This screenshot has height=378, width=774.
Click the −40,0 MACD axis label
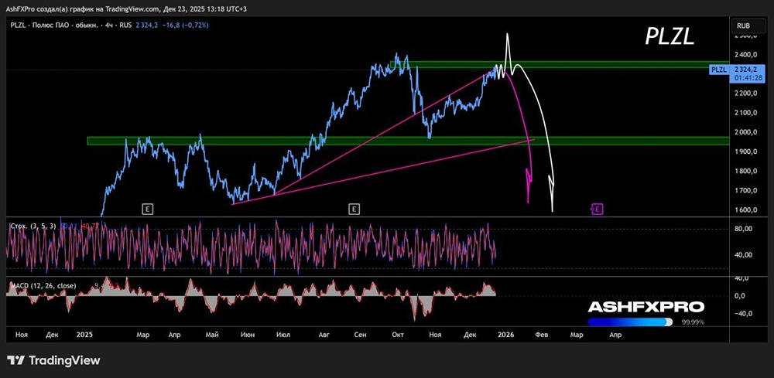[744, 314]
